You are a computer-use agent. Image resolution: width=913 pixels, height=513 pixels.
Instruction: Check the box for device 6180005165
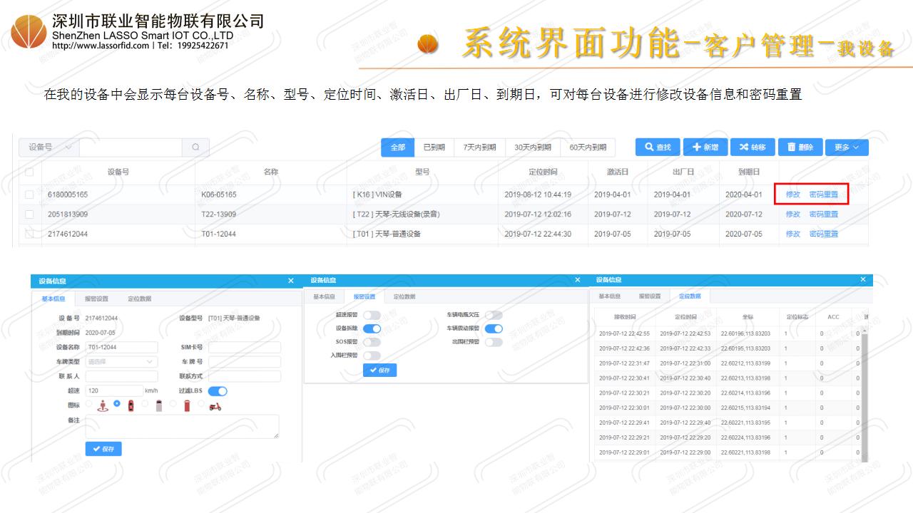pos(29,195)
